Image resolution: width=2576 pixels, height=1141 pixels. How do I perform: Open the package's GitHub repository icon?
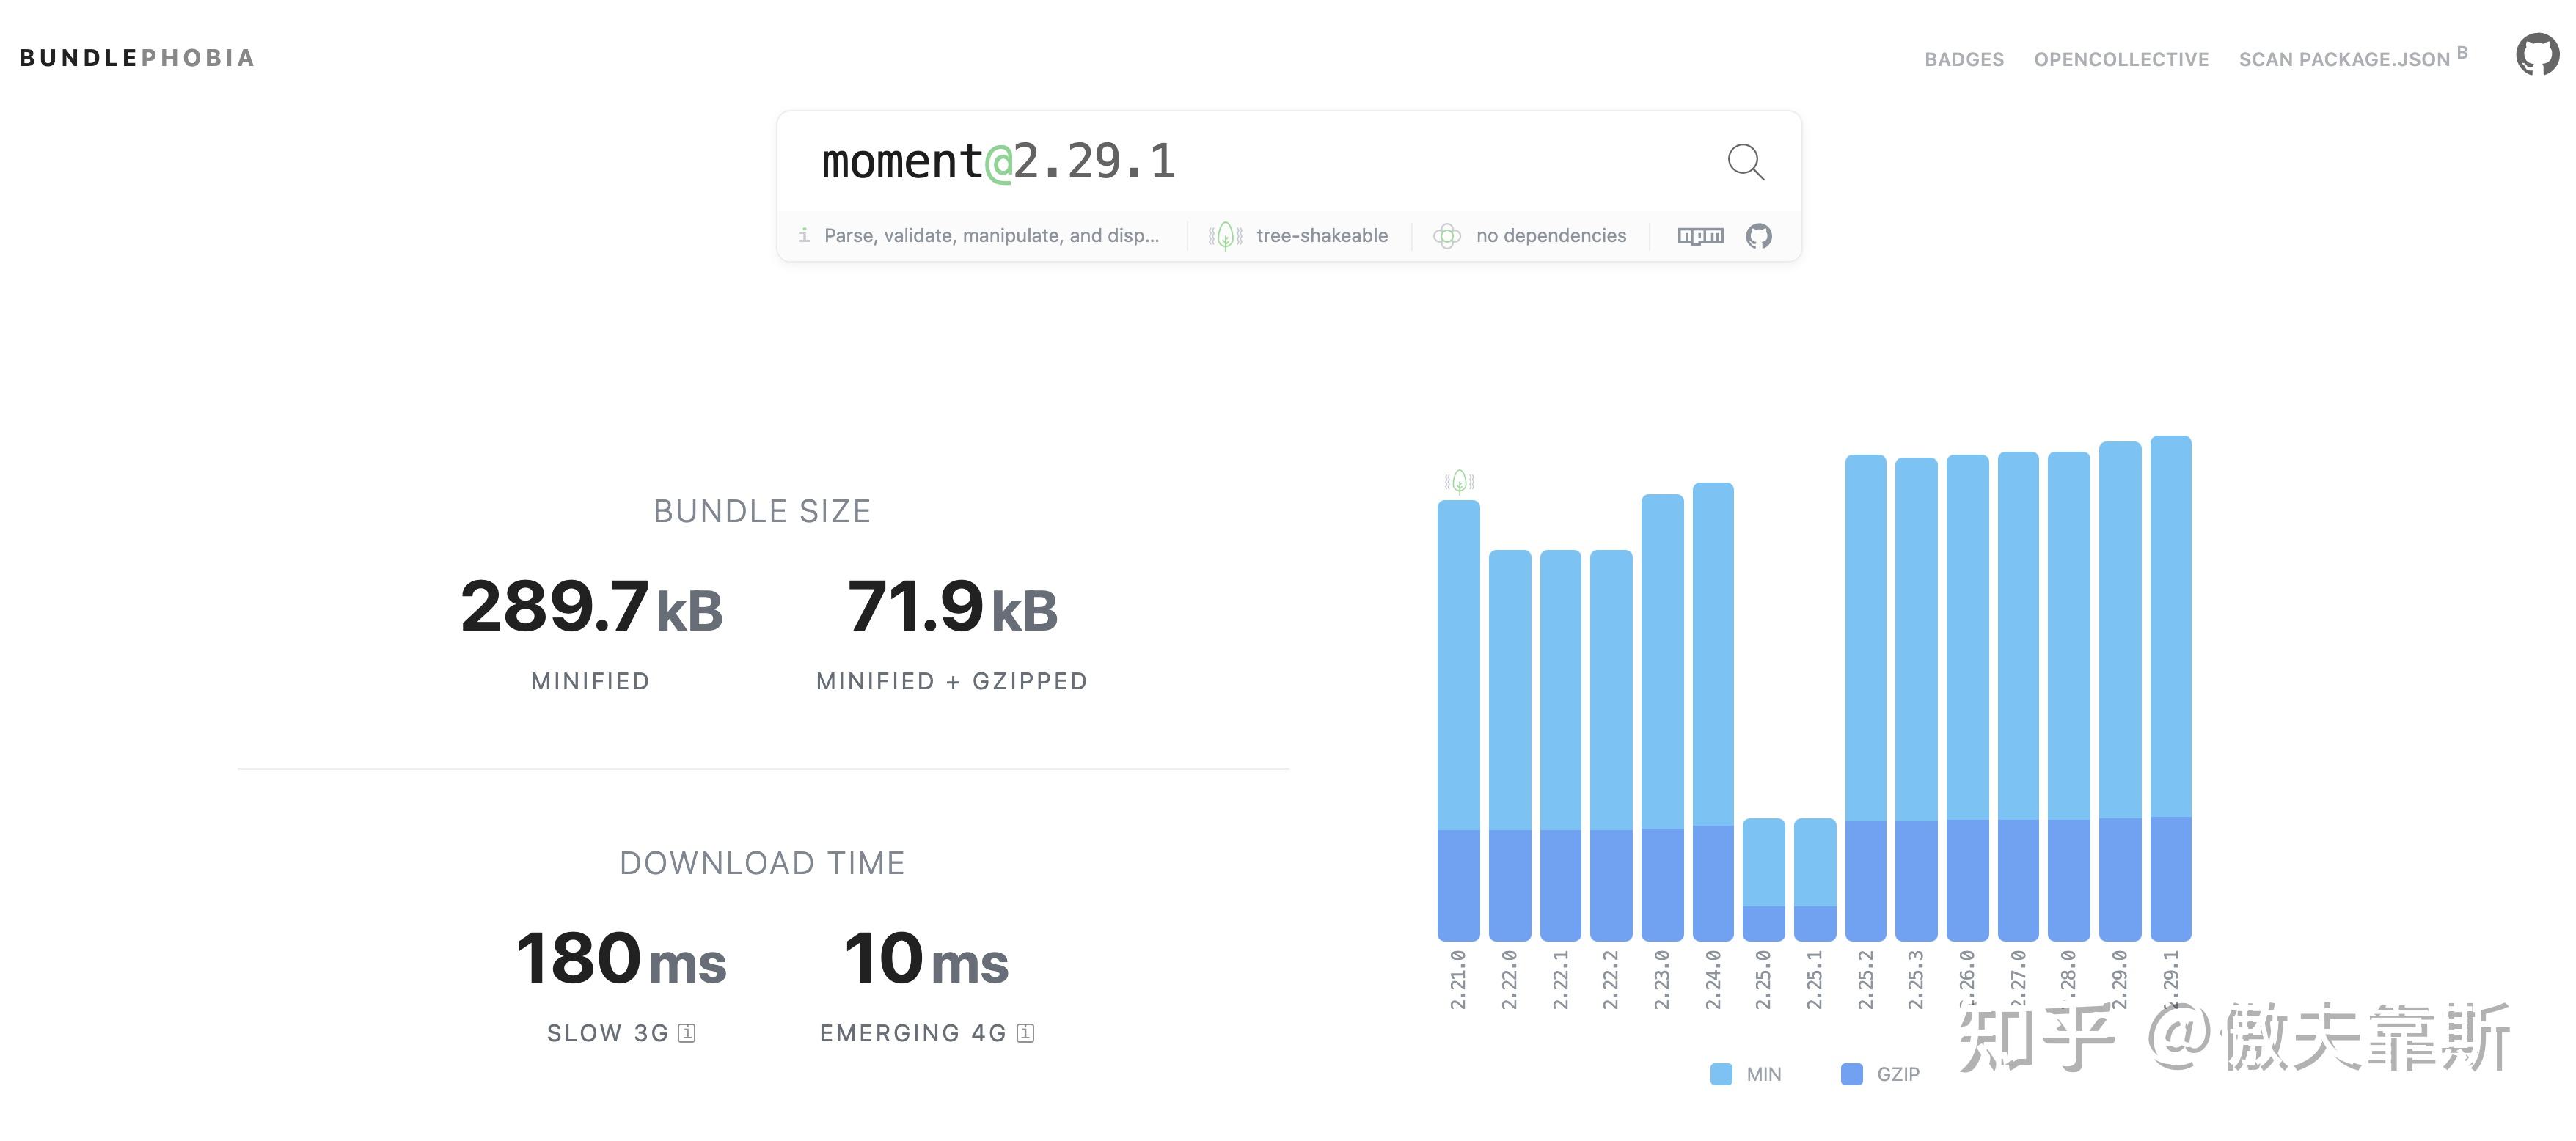coord(1758,236)
